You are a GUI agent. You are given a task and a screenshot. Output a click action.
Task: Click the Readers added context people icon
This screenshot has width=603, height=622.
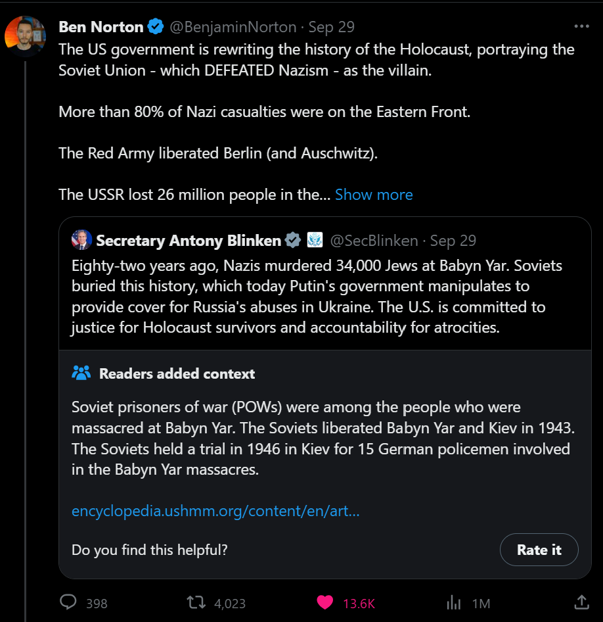81,373
